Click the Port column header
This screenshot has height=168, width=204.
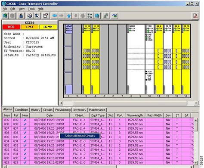click(x=120, y=115)
